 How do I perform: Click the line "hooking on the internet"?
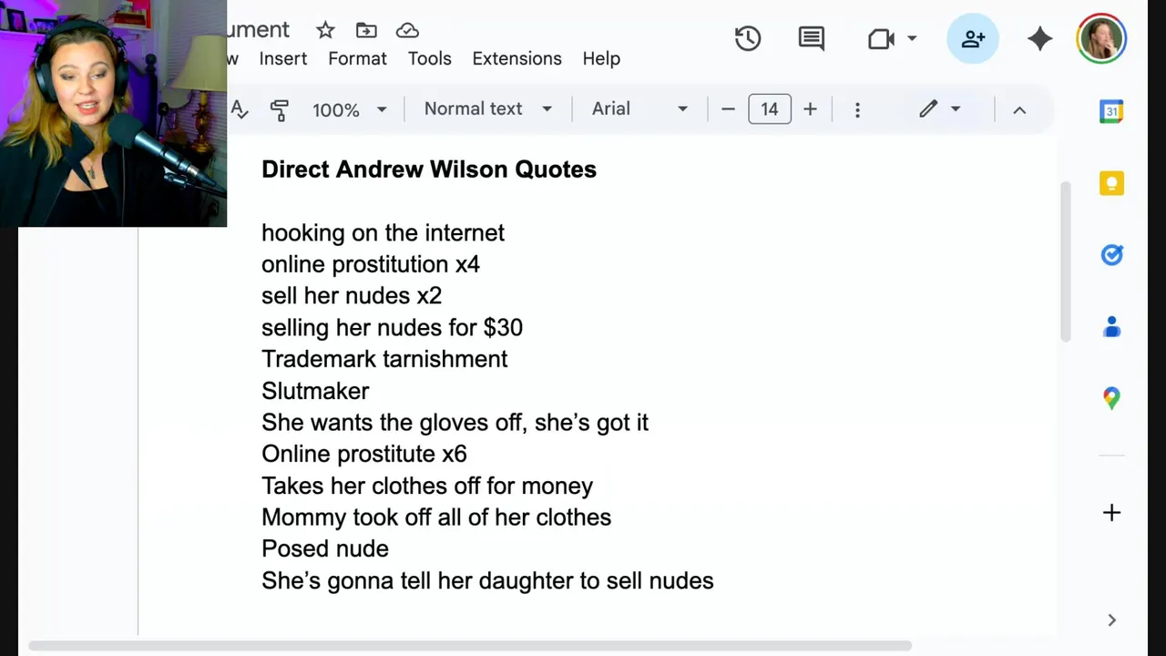coord(383,233)
